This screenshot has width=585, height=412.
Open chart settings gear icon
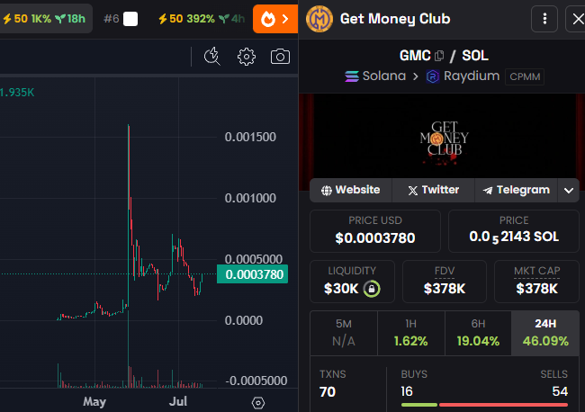pyautogui.click(x=247, y=57)
